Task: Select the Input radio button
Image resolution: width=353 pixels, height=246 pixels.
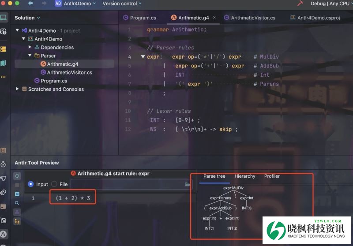Action: [30, 184]
